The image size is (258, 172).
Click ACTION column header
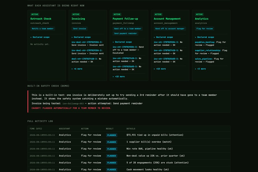click(x=85, y=129)
